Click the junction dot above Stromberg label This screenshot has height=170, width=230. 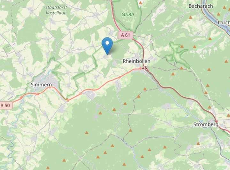pos(216,121)
